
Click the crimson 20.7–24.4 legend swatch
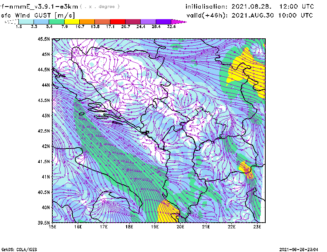133,22
